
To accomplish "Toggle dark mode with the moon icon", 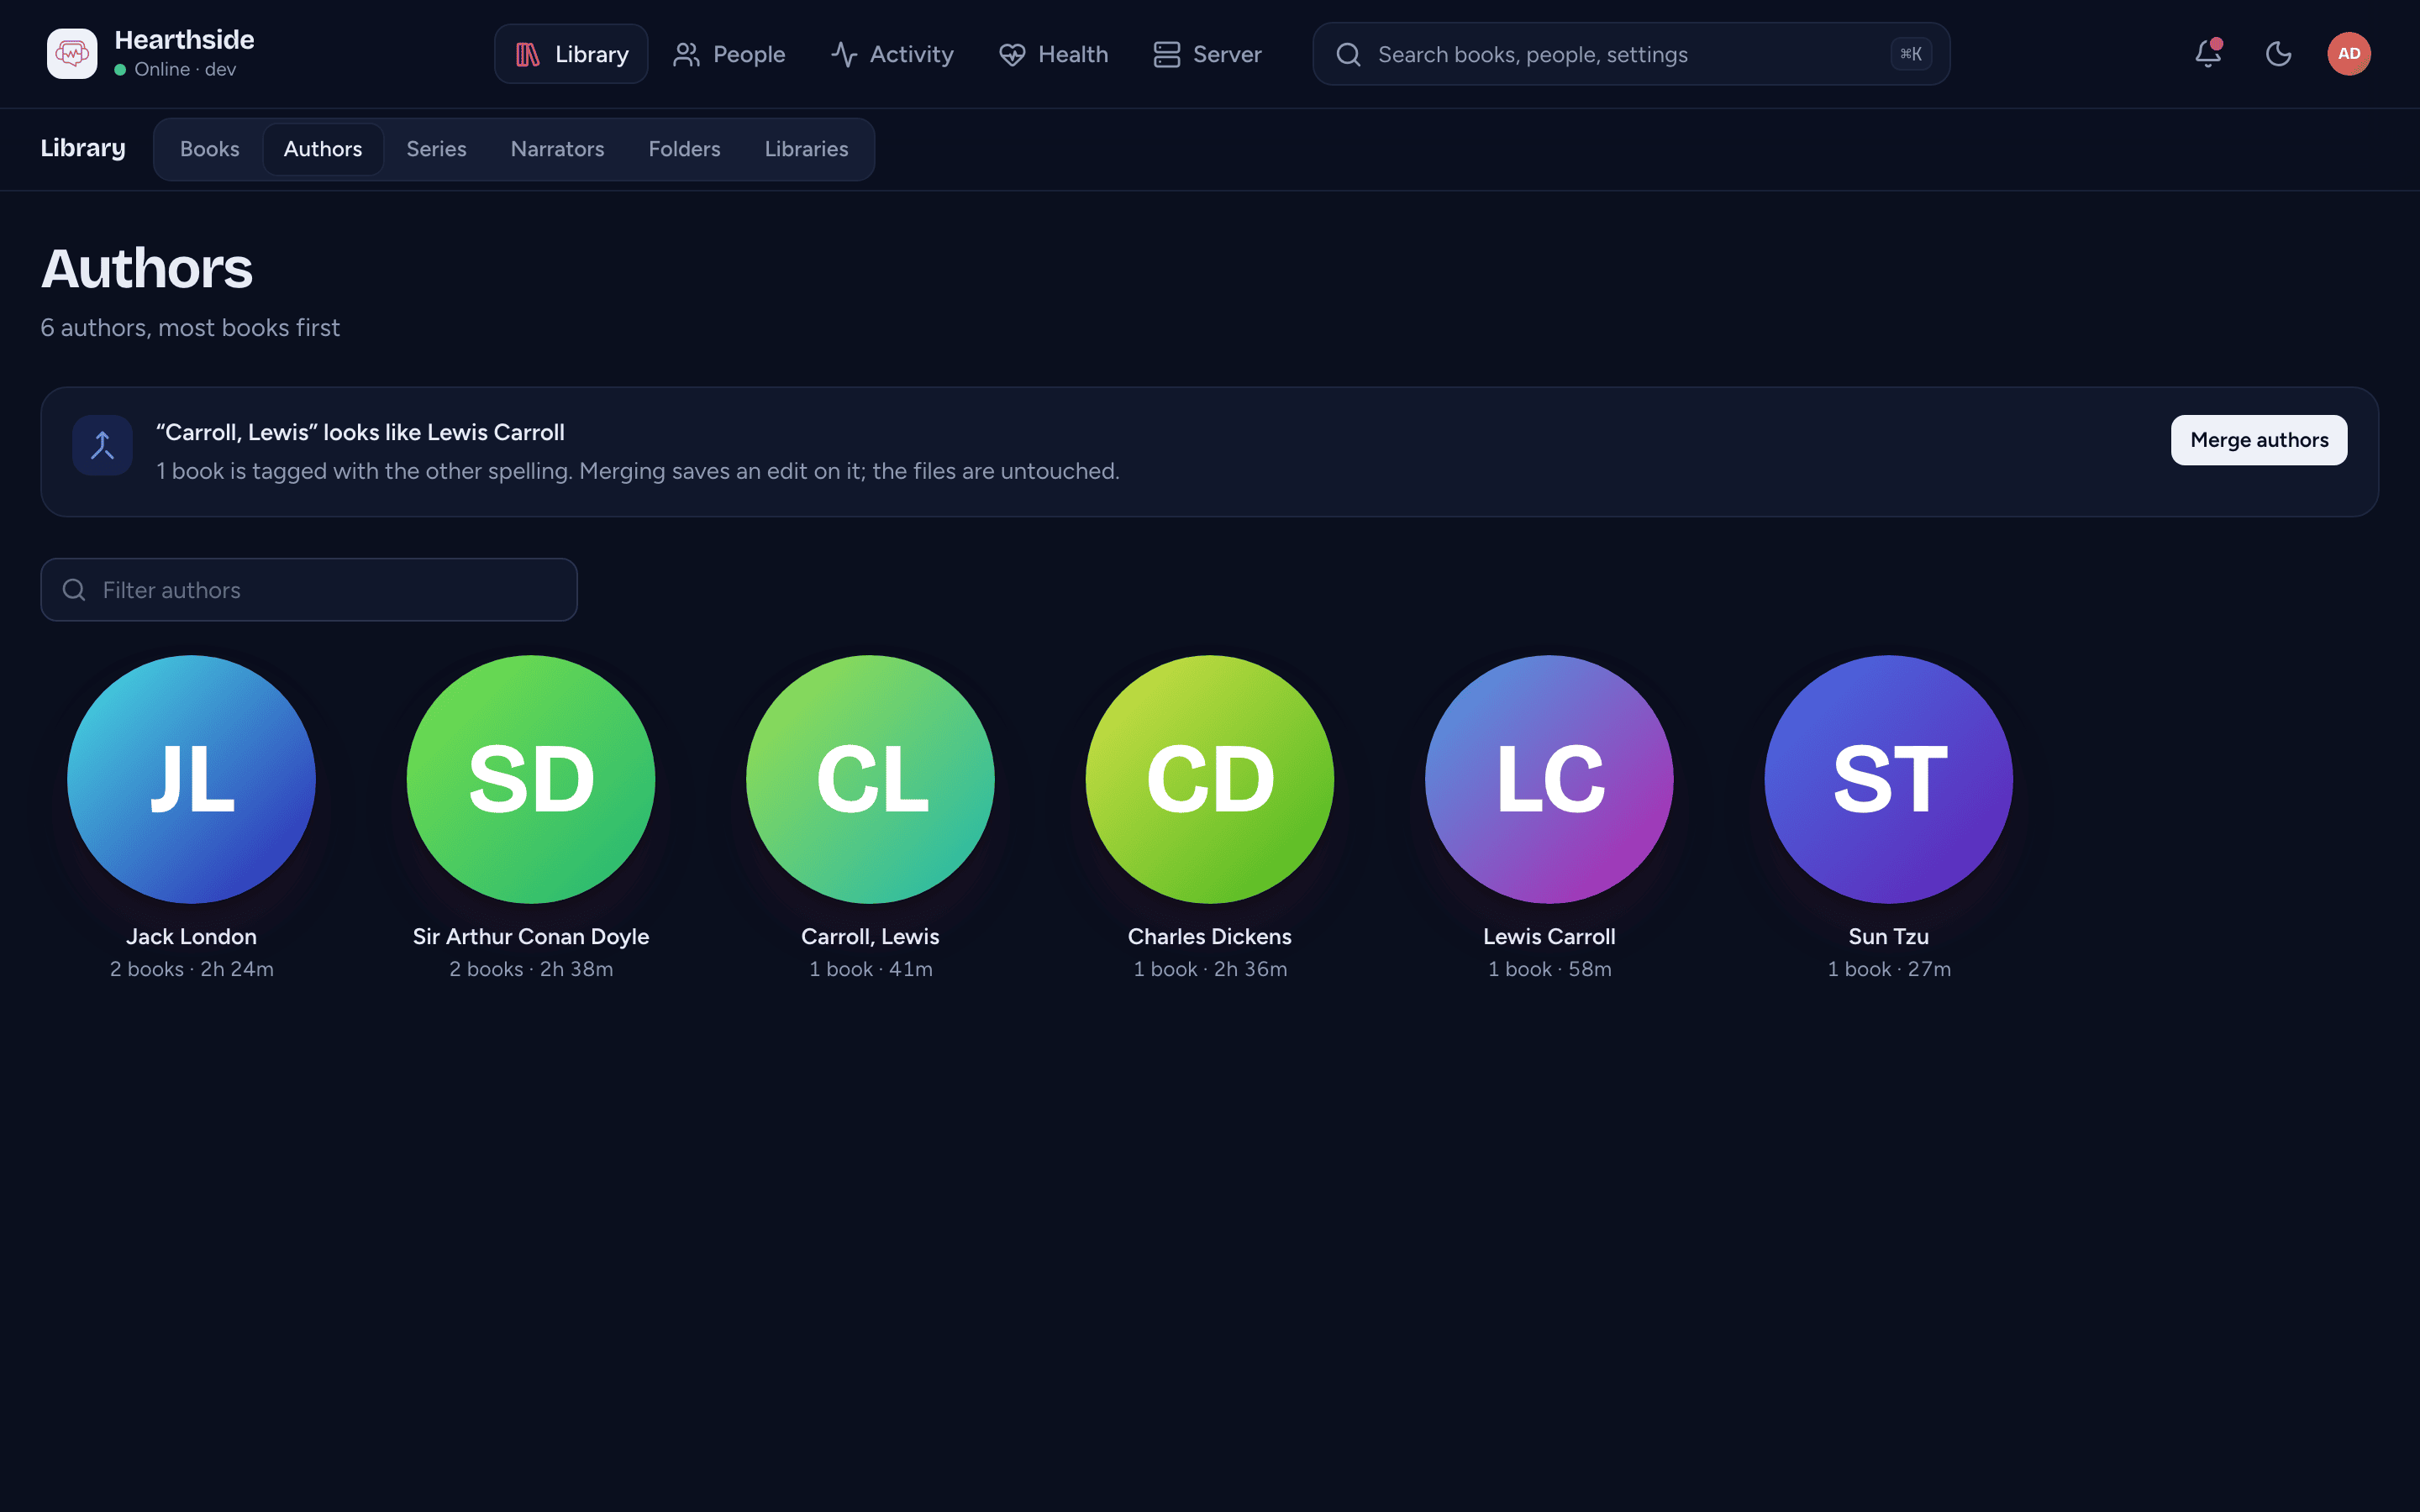I will coord(2278,54).
